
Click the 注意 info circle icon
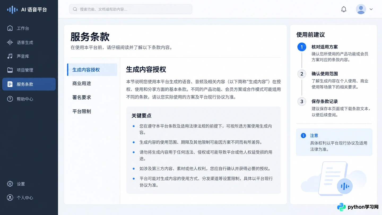(303, 135)
